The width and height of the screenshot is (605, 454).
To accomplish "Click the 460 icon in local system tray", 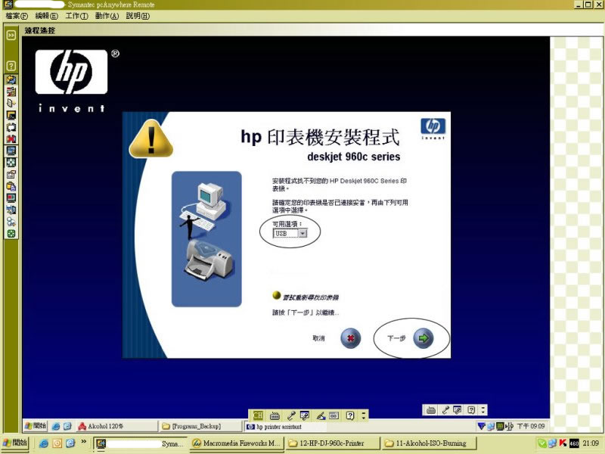I will [x=574, y=443].
